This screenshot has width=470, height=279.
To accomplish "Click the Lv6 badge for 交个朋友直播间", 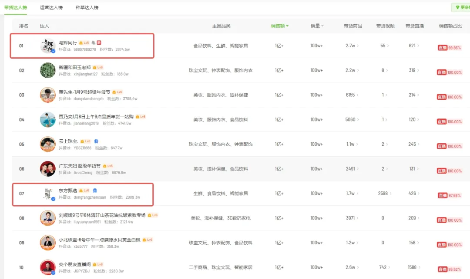I will click(98, 265).
